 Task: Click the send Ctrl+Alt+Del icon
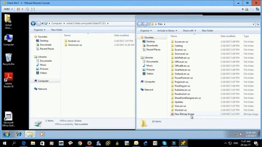click(27, 9)
